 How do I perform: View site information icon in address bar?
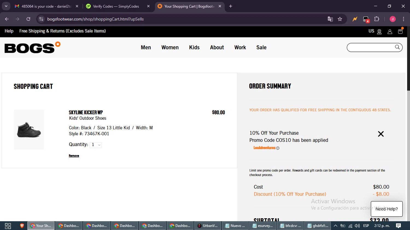(41, 19)
